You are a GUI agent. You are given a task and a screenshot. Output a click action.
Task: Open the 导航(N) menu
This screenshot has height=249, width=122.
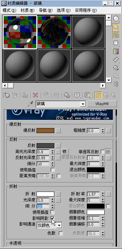tap(46, 10)
